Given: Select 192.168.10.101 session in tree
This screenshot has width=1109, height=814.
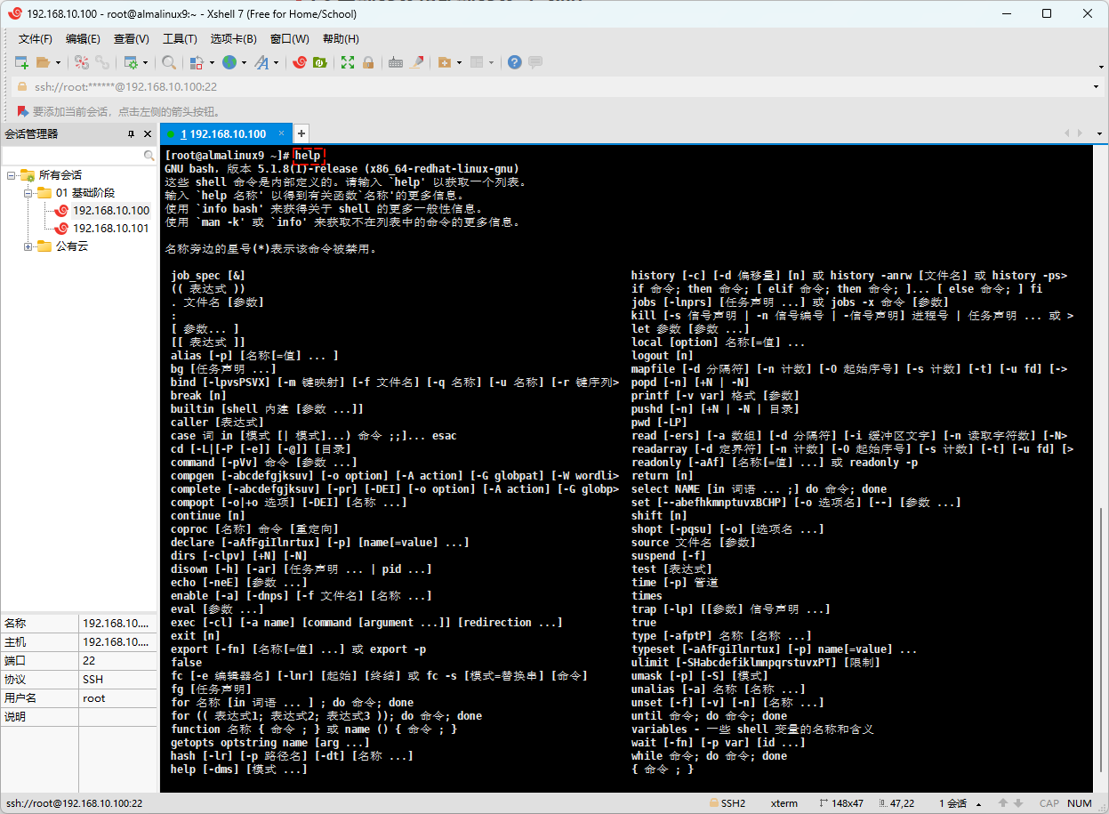Looking at the screenshot, I should (x=110, y=229).
